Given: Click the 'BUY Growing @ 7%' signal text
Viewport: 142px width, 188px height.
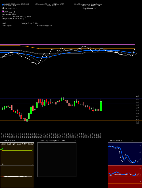Looking at the screenshot, I should 45,26.
